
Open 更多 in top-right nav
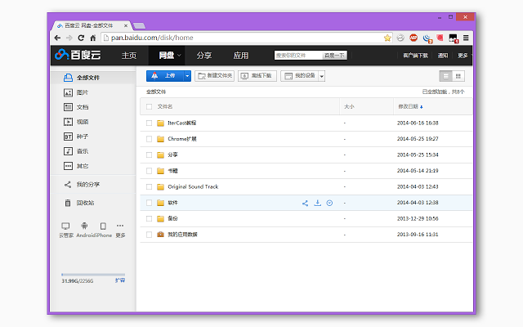coord(463,56)
